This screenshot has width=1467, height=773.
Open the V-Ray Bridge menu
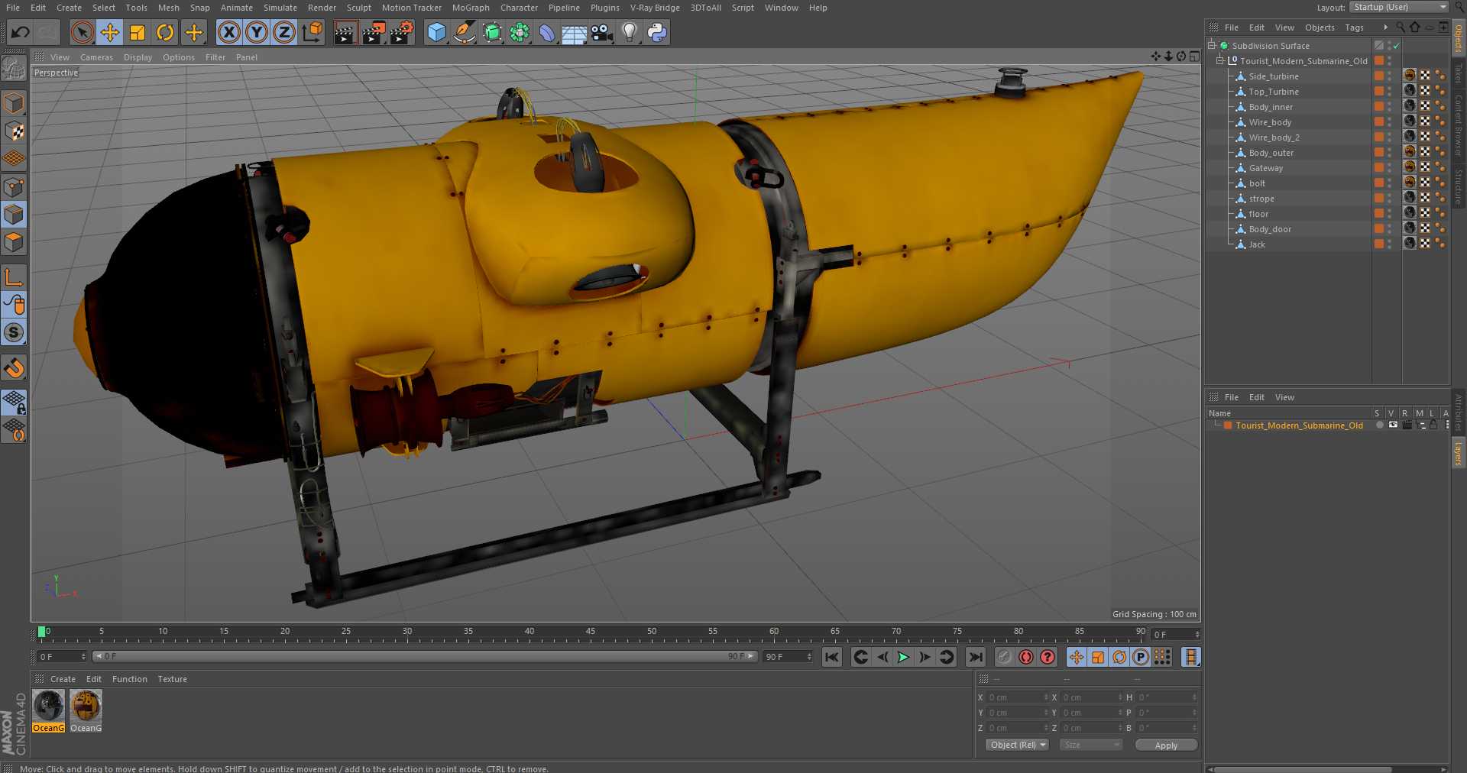click(655, 8)
